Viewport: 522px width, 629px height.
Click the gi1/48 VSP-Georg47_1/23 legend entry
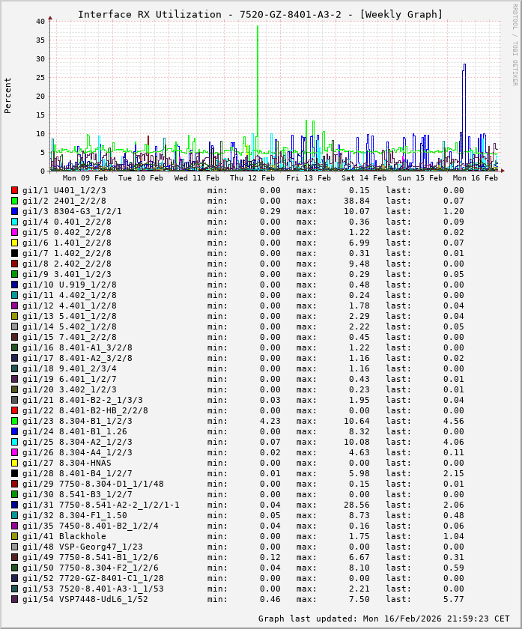(x=82, y=547)
